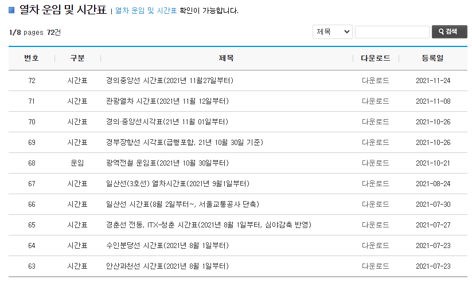The height and width of the screenshot is (283, 472).
Task: Download file for row number 63
Action: [x=376, y=266]
